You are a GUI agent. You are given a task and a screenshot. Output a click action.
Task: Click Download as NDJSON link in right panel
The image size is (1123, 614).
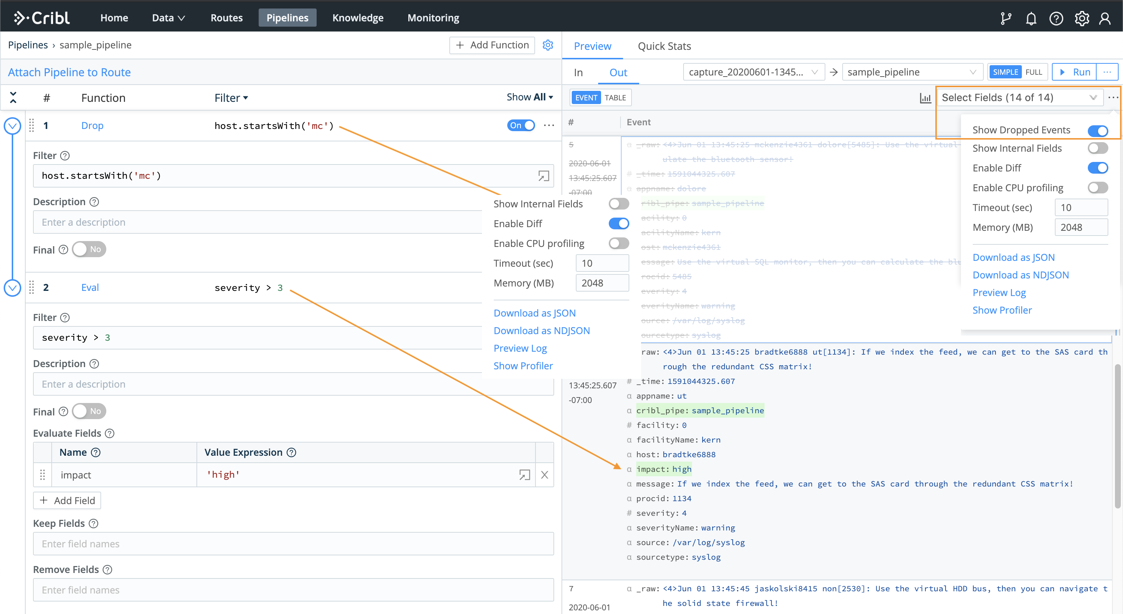tap(1020, 275)
